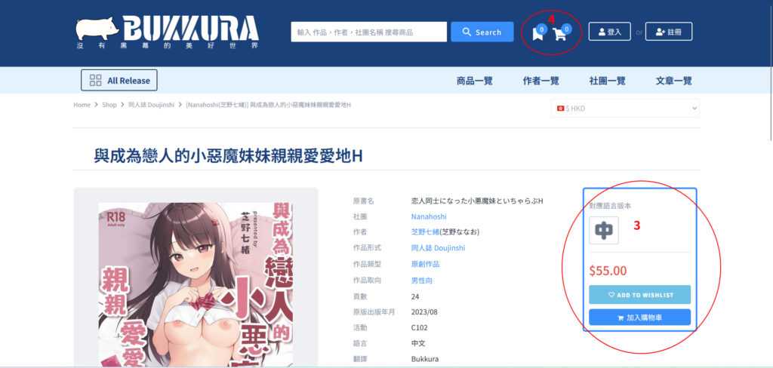Click the 登入 login button
This screenshot has height=368, width=773.
pyautogui.click(x=609, y=32)
